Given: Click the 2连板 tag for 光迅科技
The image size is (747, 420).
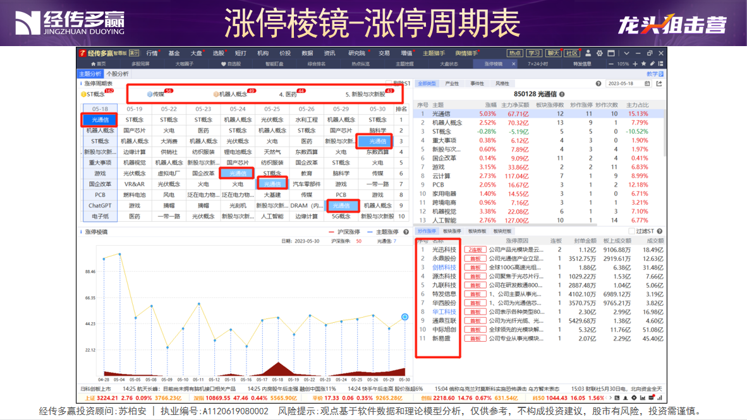Looking at the screenshot, I should click(475, 249).
